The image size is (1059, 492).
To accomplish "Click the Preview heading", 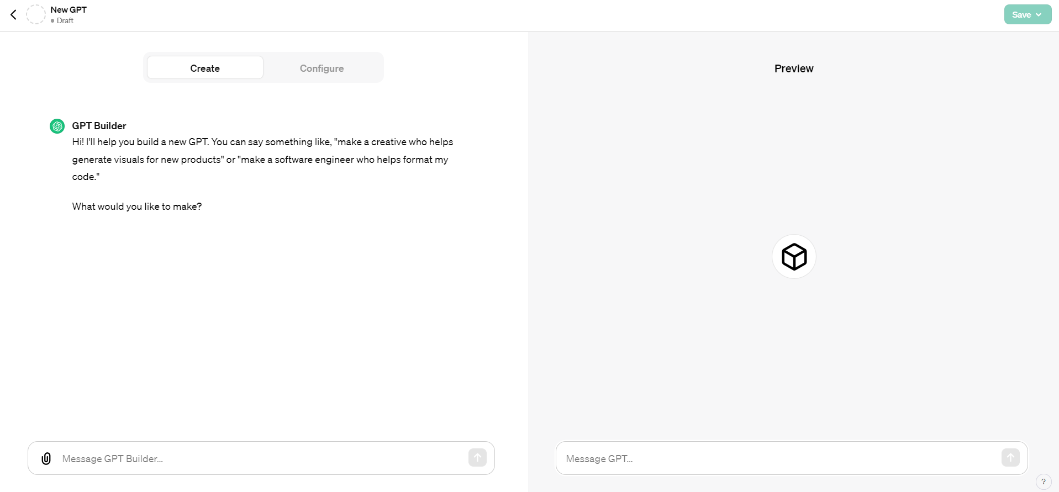I will pos(793,68).
